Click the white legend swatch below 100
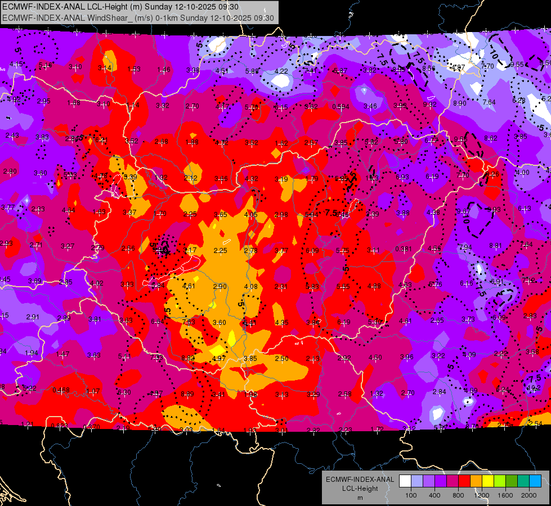Viewport: 551px width, 506px height. coord(405,481)
